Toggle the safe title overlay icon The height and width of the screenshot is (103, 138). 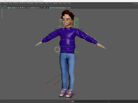(x=4, y=8)
